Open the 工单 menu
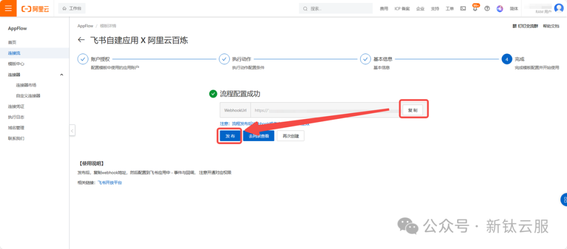 [x=449, y=9]
